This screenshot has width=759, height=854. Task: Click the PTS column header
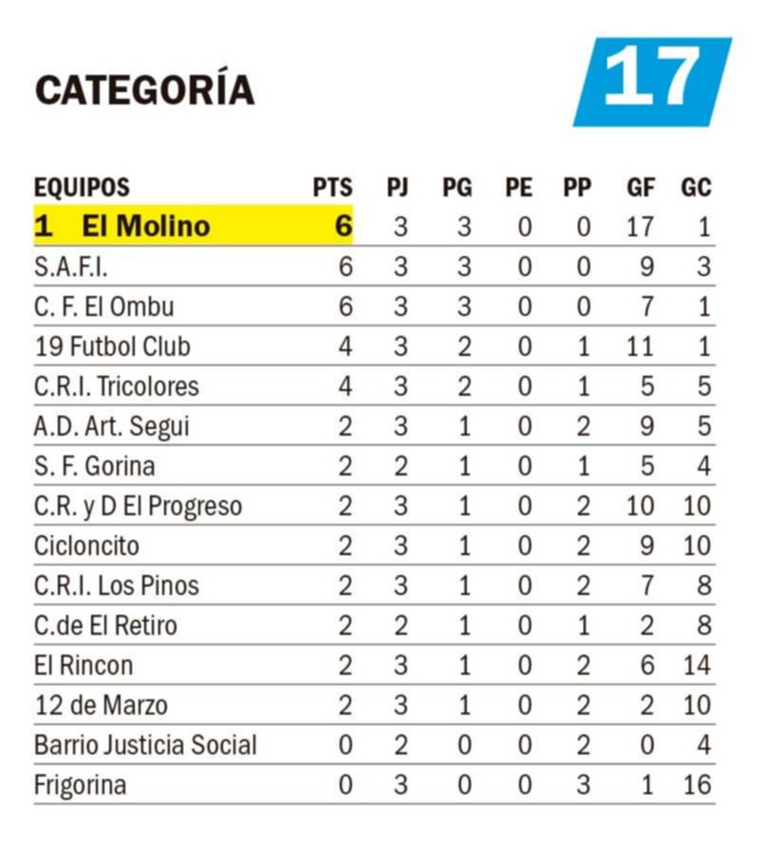[332, 187]
